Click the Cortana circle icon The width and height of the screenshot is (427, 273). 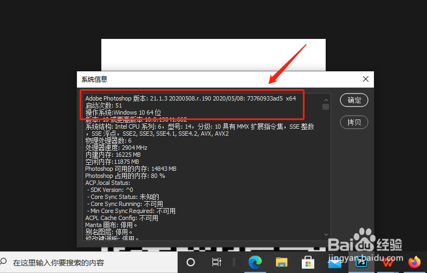point(191,262)
